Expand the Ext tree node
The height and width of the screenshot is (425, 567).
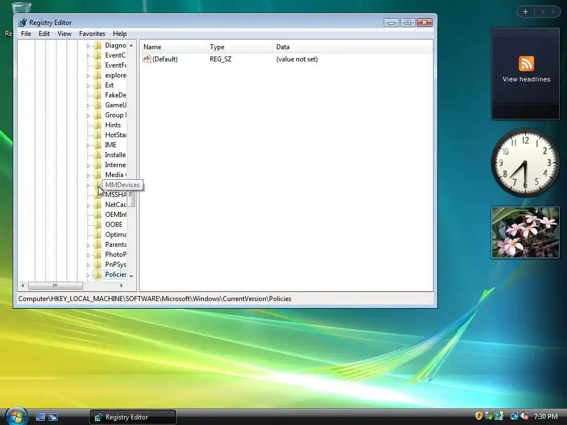coord(88,86)
